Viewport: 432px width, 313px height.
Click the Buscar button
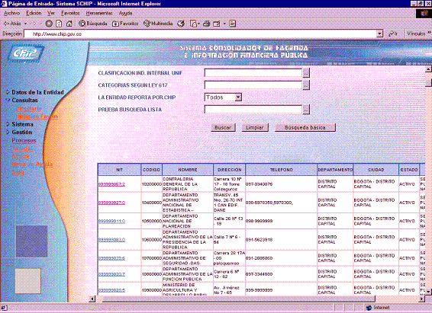pyautogui.click(x=223, y=127)
